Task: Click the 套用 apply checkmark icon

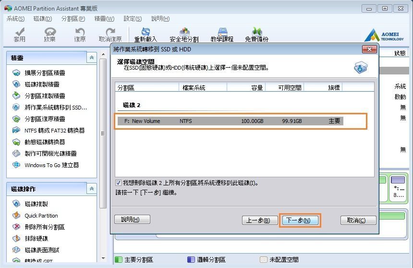Action: (20, 32)
